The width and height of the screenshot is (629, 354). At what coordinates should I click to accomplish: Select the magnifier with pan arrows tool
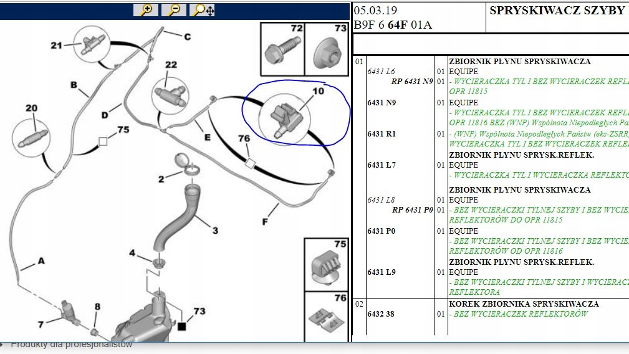click(203, 10)
